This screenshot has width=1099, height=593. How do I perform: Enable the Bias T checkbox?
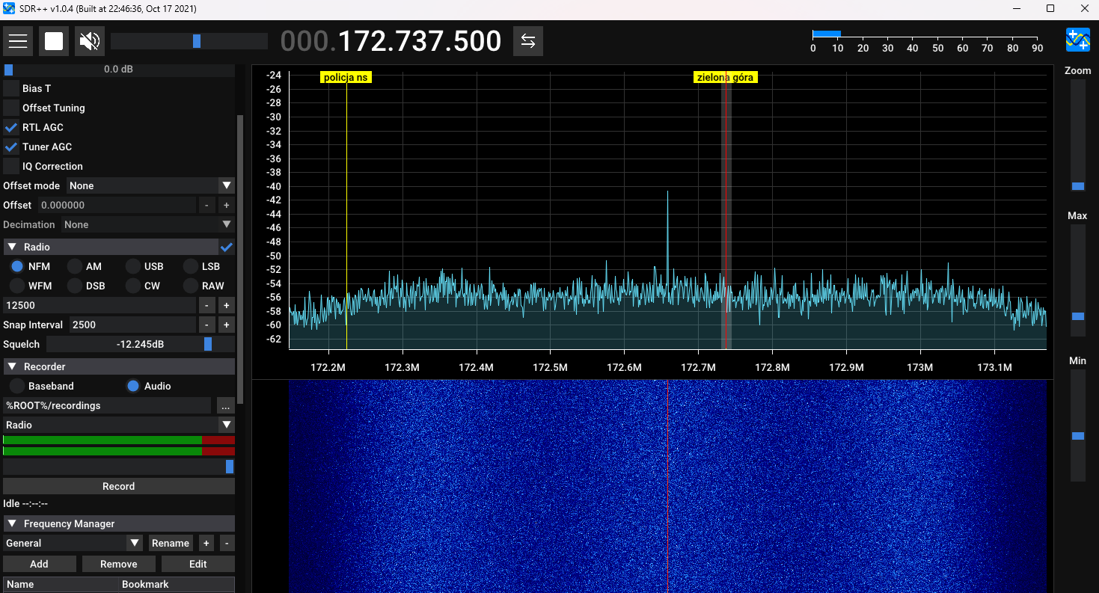coord(11,88)
